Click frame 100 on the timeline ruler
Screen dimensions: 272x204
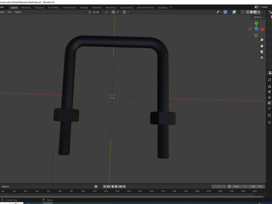coord(83,191)
